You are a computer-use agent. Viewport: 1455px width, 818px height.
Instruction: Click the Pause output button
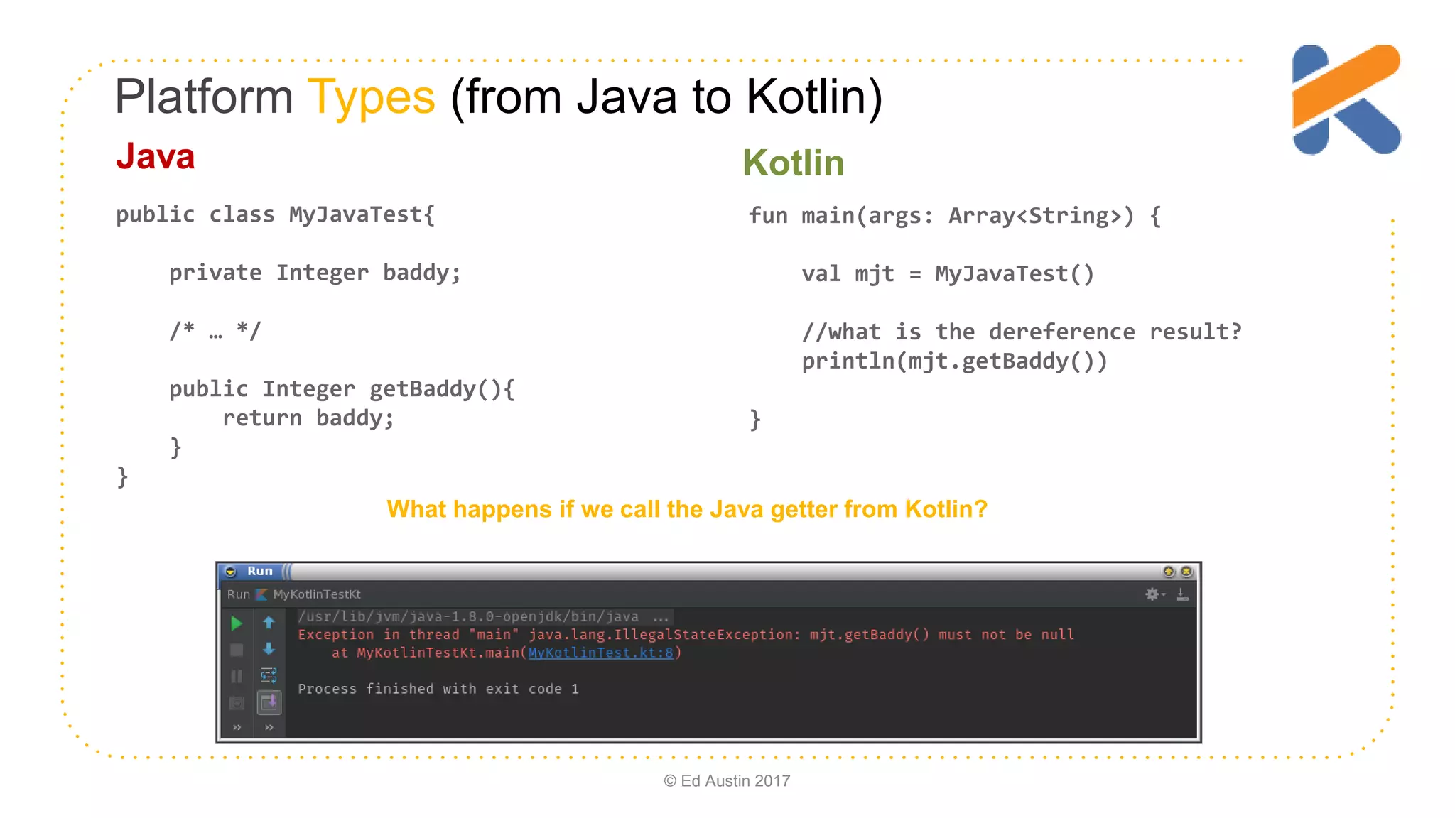point(237,676)
